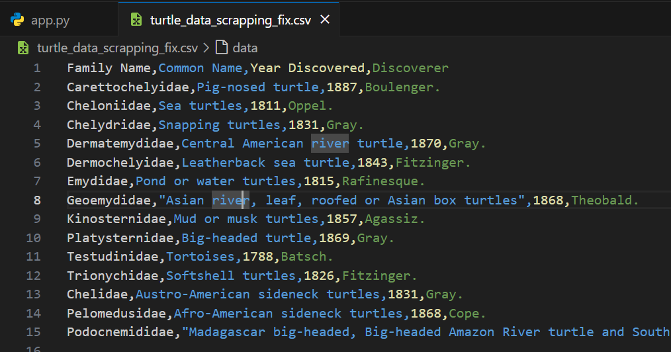Click 'Theobald.' on line 8
Screen dimensions: 671x352
tap(605, 200)
